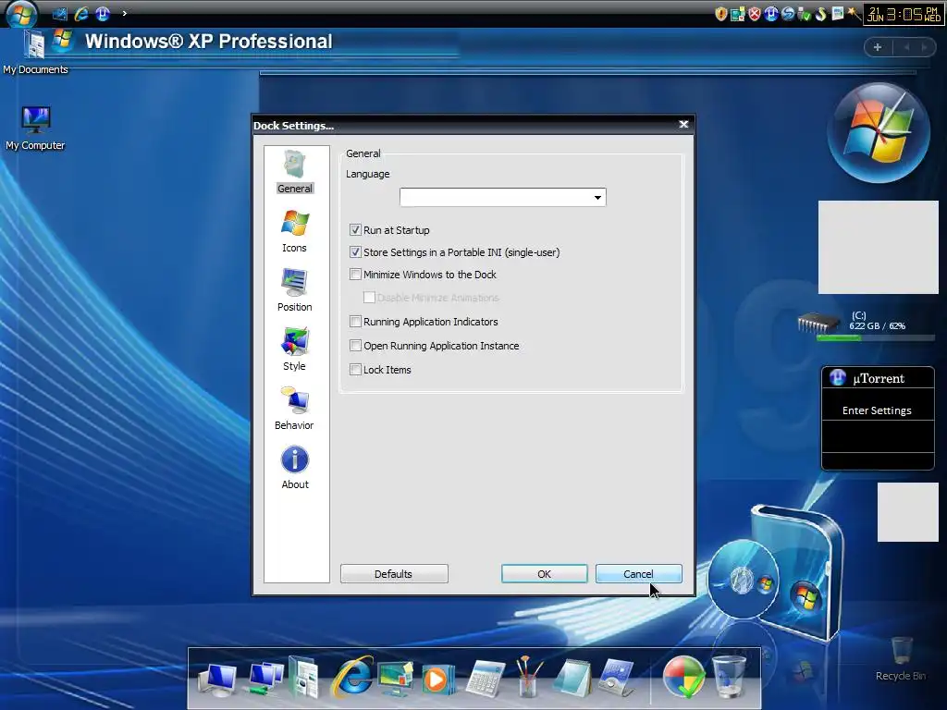
Task: Click the date and time clock
Action: [x=904, y=14]
